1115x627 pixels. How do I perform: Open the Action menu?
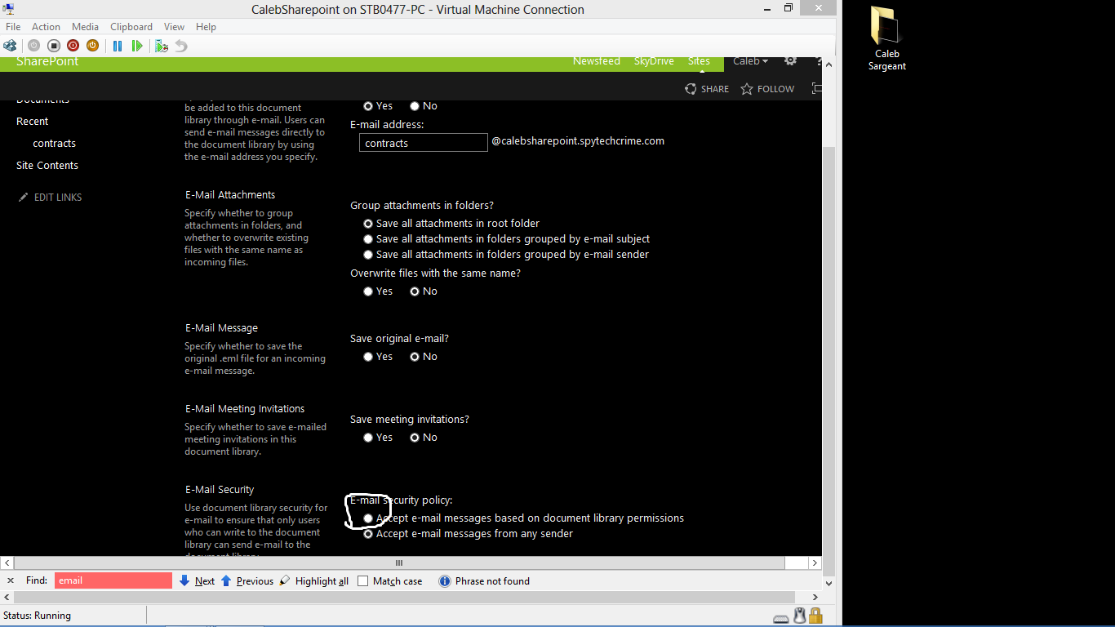(x=46, y=27)
